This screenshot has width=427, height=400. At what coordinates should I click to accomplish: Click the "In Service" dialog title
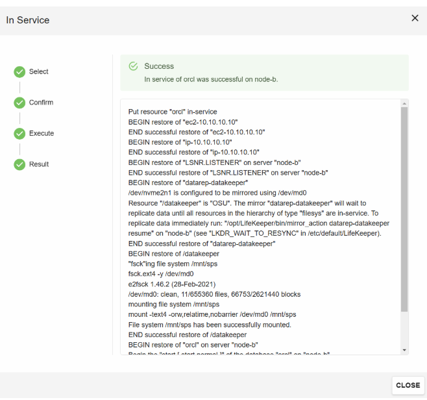(28, 20)
